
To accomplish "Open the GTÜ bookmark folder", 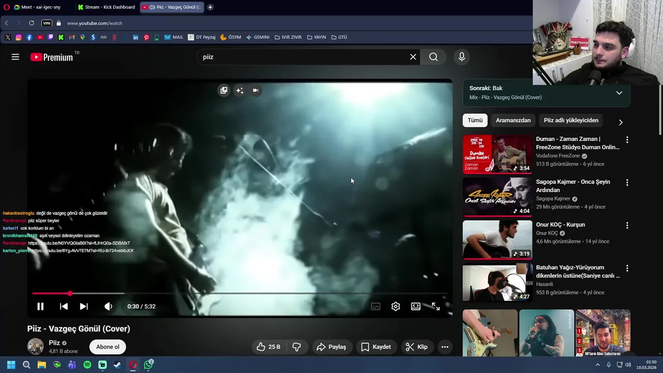I will coord(339,37).
